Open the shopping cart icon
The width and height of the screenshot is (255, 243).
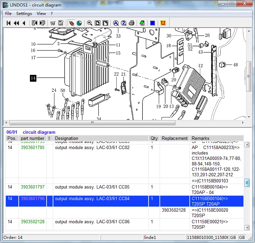point(53,23)
